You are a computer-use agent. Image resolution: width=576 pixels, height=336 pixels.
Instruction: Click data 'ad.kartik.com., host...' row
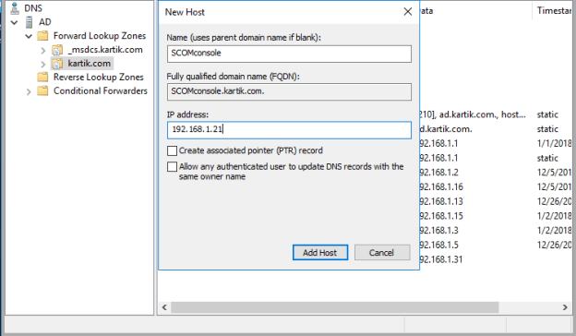click(x=473, y=114)
